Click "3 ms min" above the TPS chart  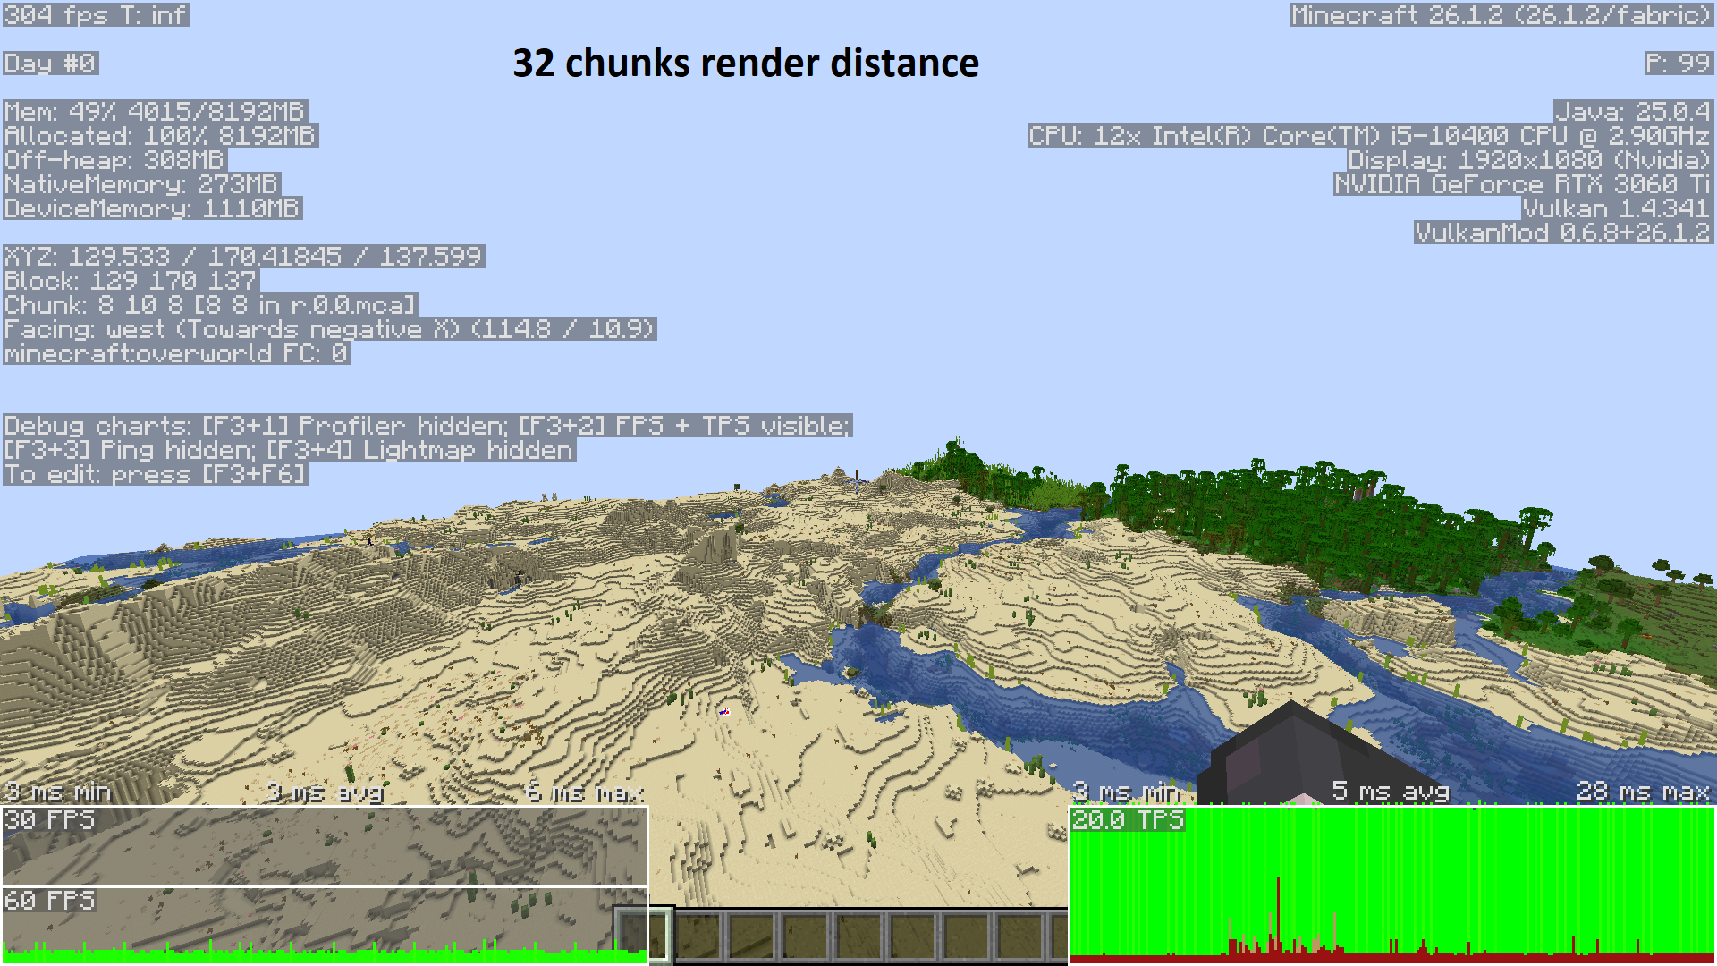pos(1127,792)
